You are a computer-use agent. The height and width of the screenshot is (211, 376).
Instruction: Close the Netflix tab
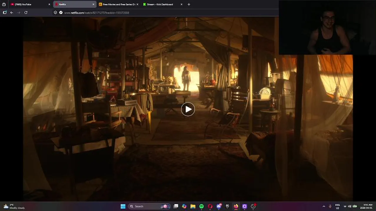(93, 4)
